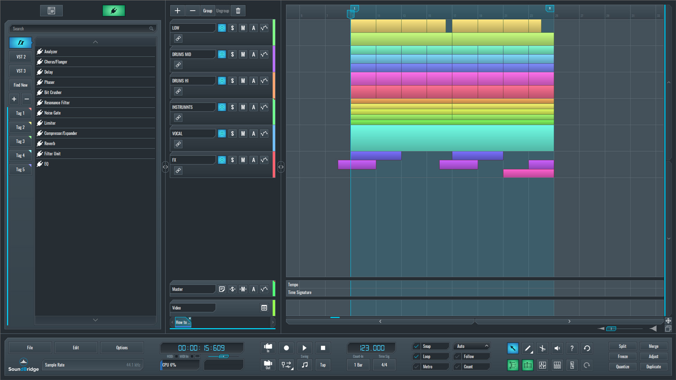Screen dimensions: 676x380
Task: Delete track with the trash icon
Action: coord(238,11)
